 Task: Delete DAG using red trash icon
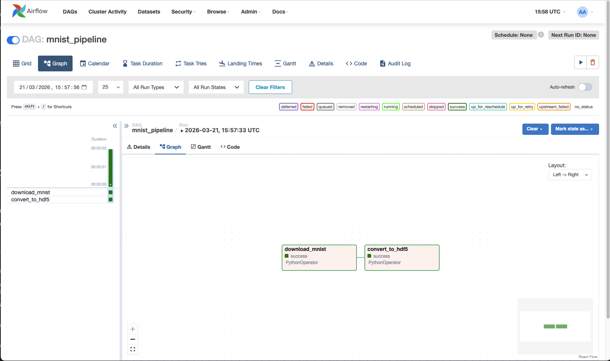click(593, 62)
